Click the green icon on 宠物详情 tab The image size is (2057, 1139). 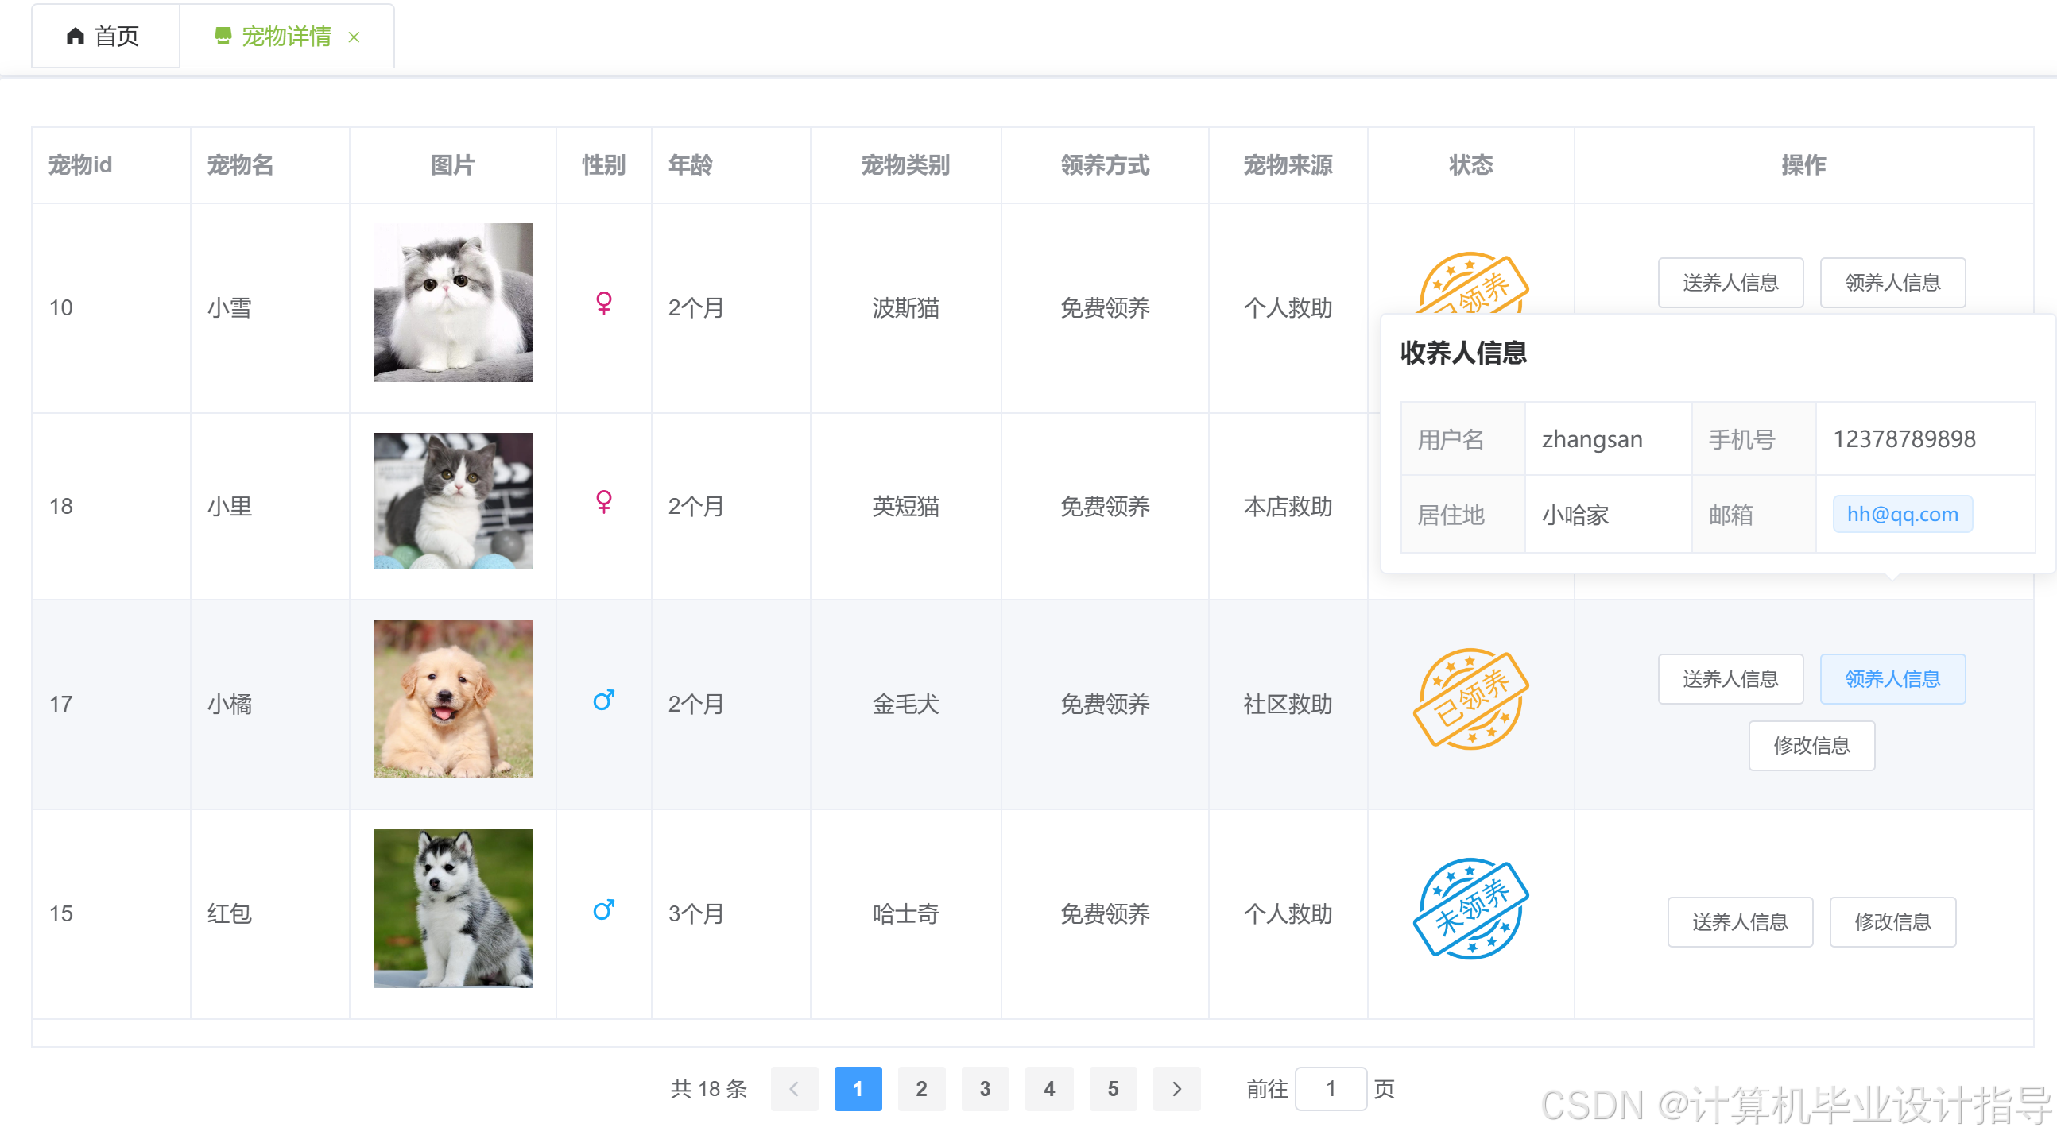click(223, 36)
